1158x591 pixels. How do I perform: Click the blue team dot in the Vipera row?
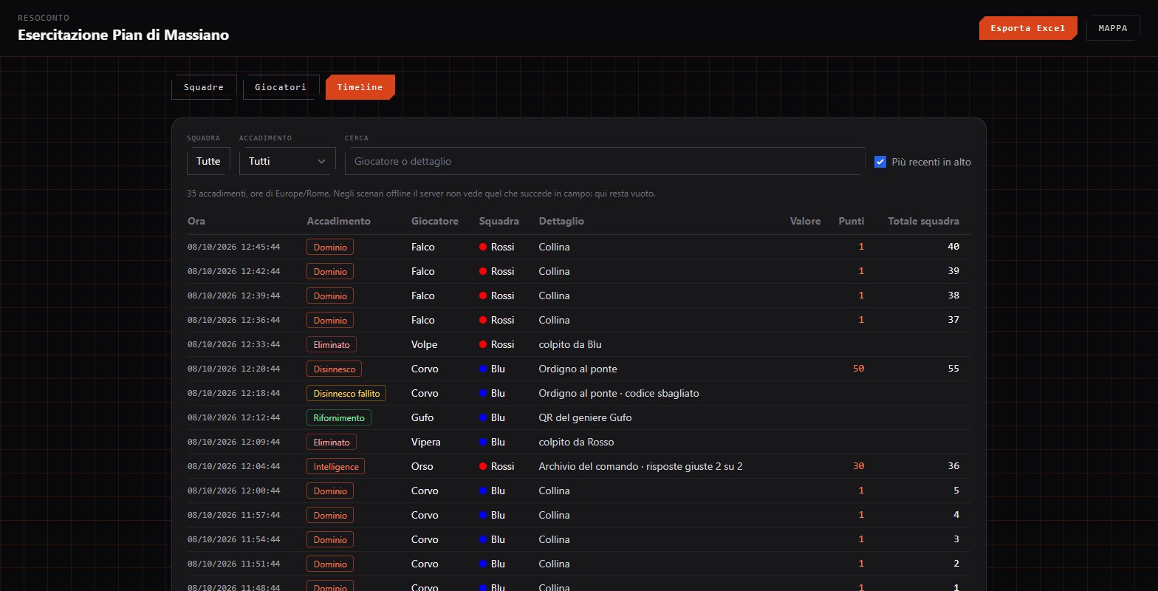[x=483, y=442]
